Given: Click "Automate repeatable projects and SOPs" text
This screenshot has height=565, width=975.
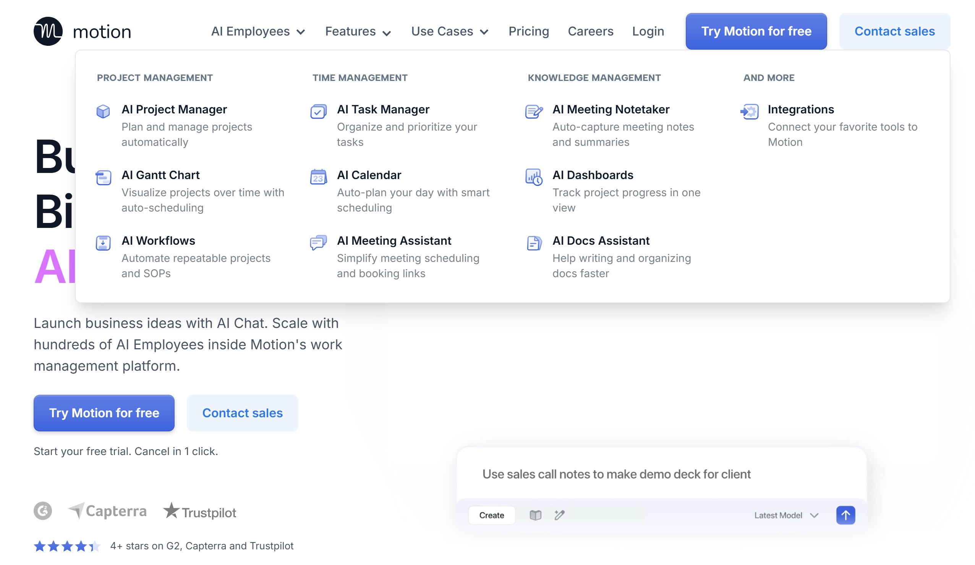Looking at the screenshot, I should pos(196,266).
